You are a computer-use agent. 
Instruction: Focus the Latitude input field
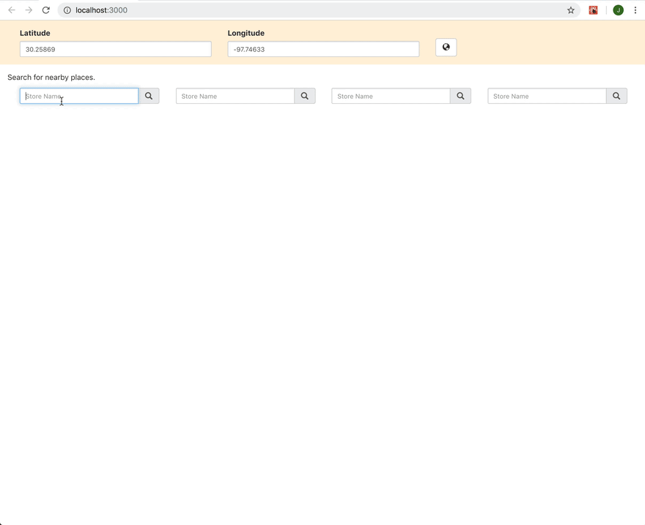116,49
